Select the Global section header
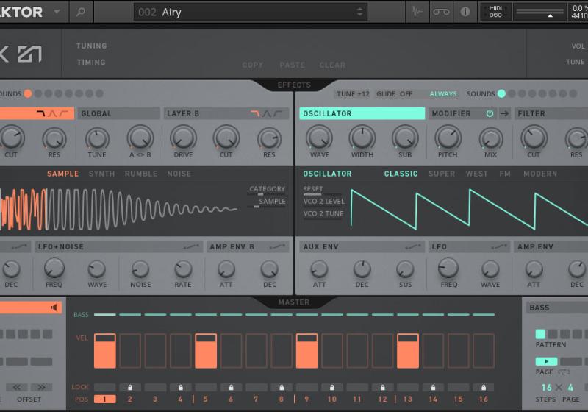 (x=119, y=113)
